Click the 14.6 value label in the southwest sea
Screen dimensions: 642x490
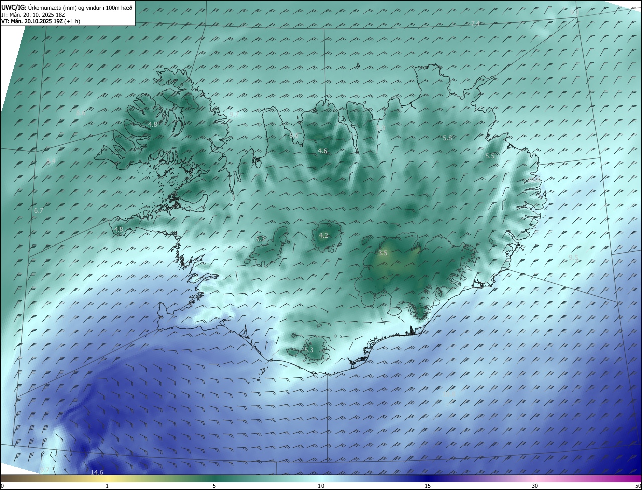coord(97,472)
